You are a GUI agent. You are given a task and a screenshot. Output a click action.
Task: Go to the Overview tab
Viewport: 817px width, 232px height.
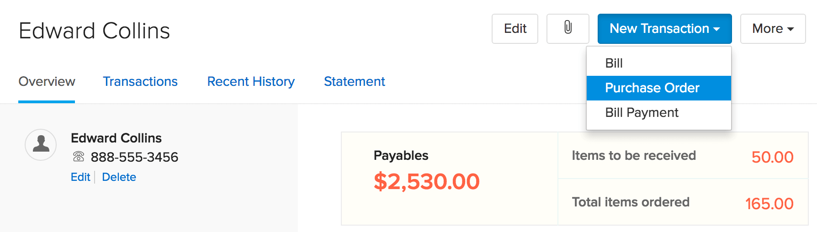click(47, 81)
